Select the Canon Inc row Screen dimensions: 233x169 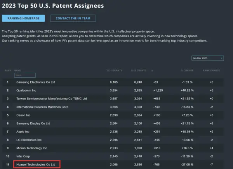coord(23,115)
